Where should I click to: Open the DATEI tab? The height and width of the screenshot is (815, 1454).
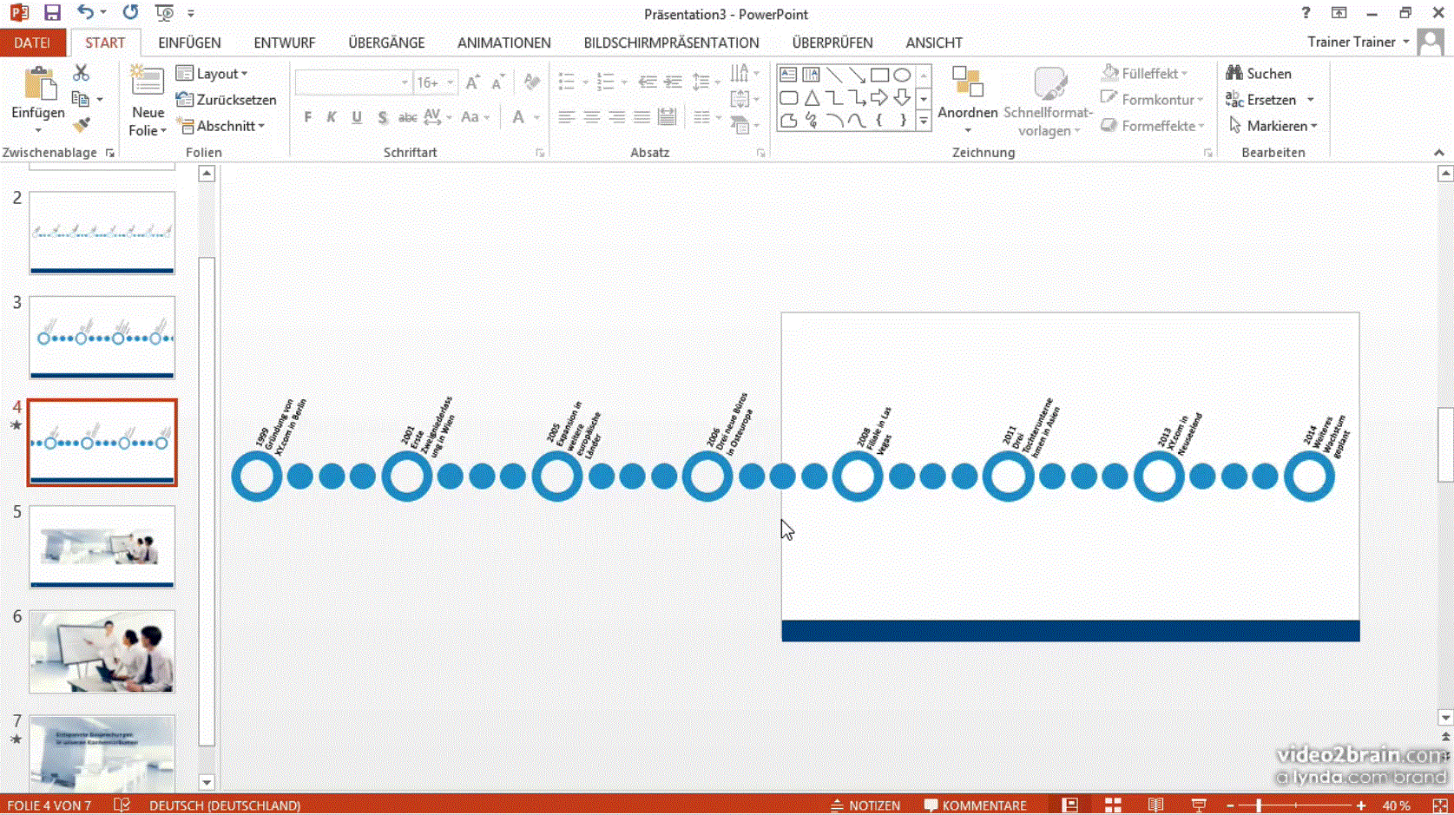click(32, 43)
